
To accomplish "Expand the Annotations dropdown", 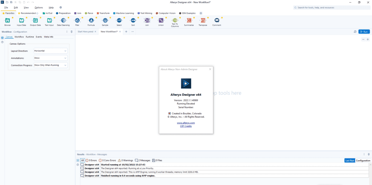I will [50, 58].
